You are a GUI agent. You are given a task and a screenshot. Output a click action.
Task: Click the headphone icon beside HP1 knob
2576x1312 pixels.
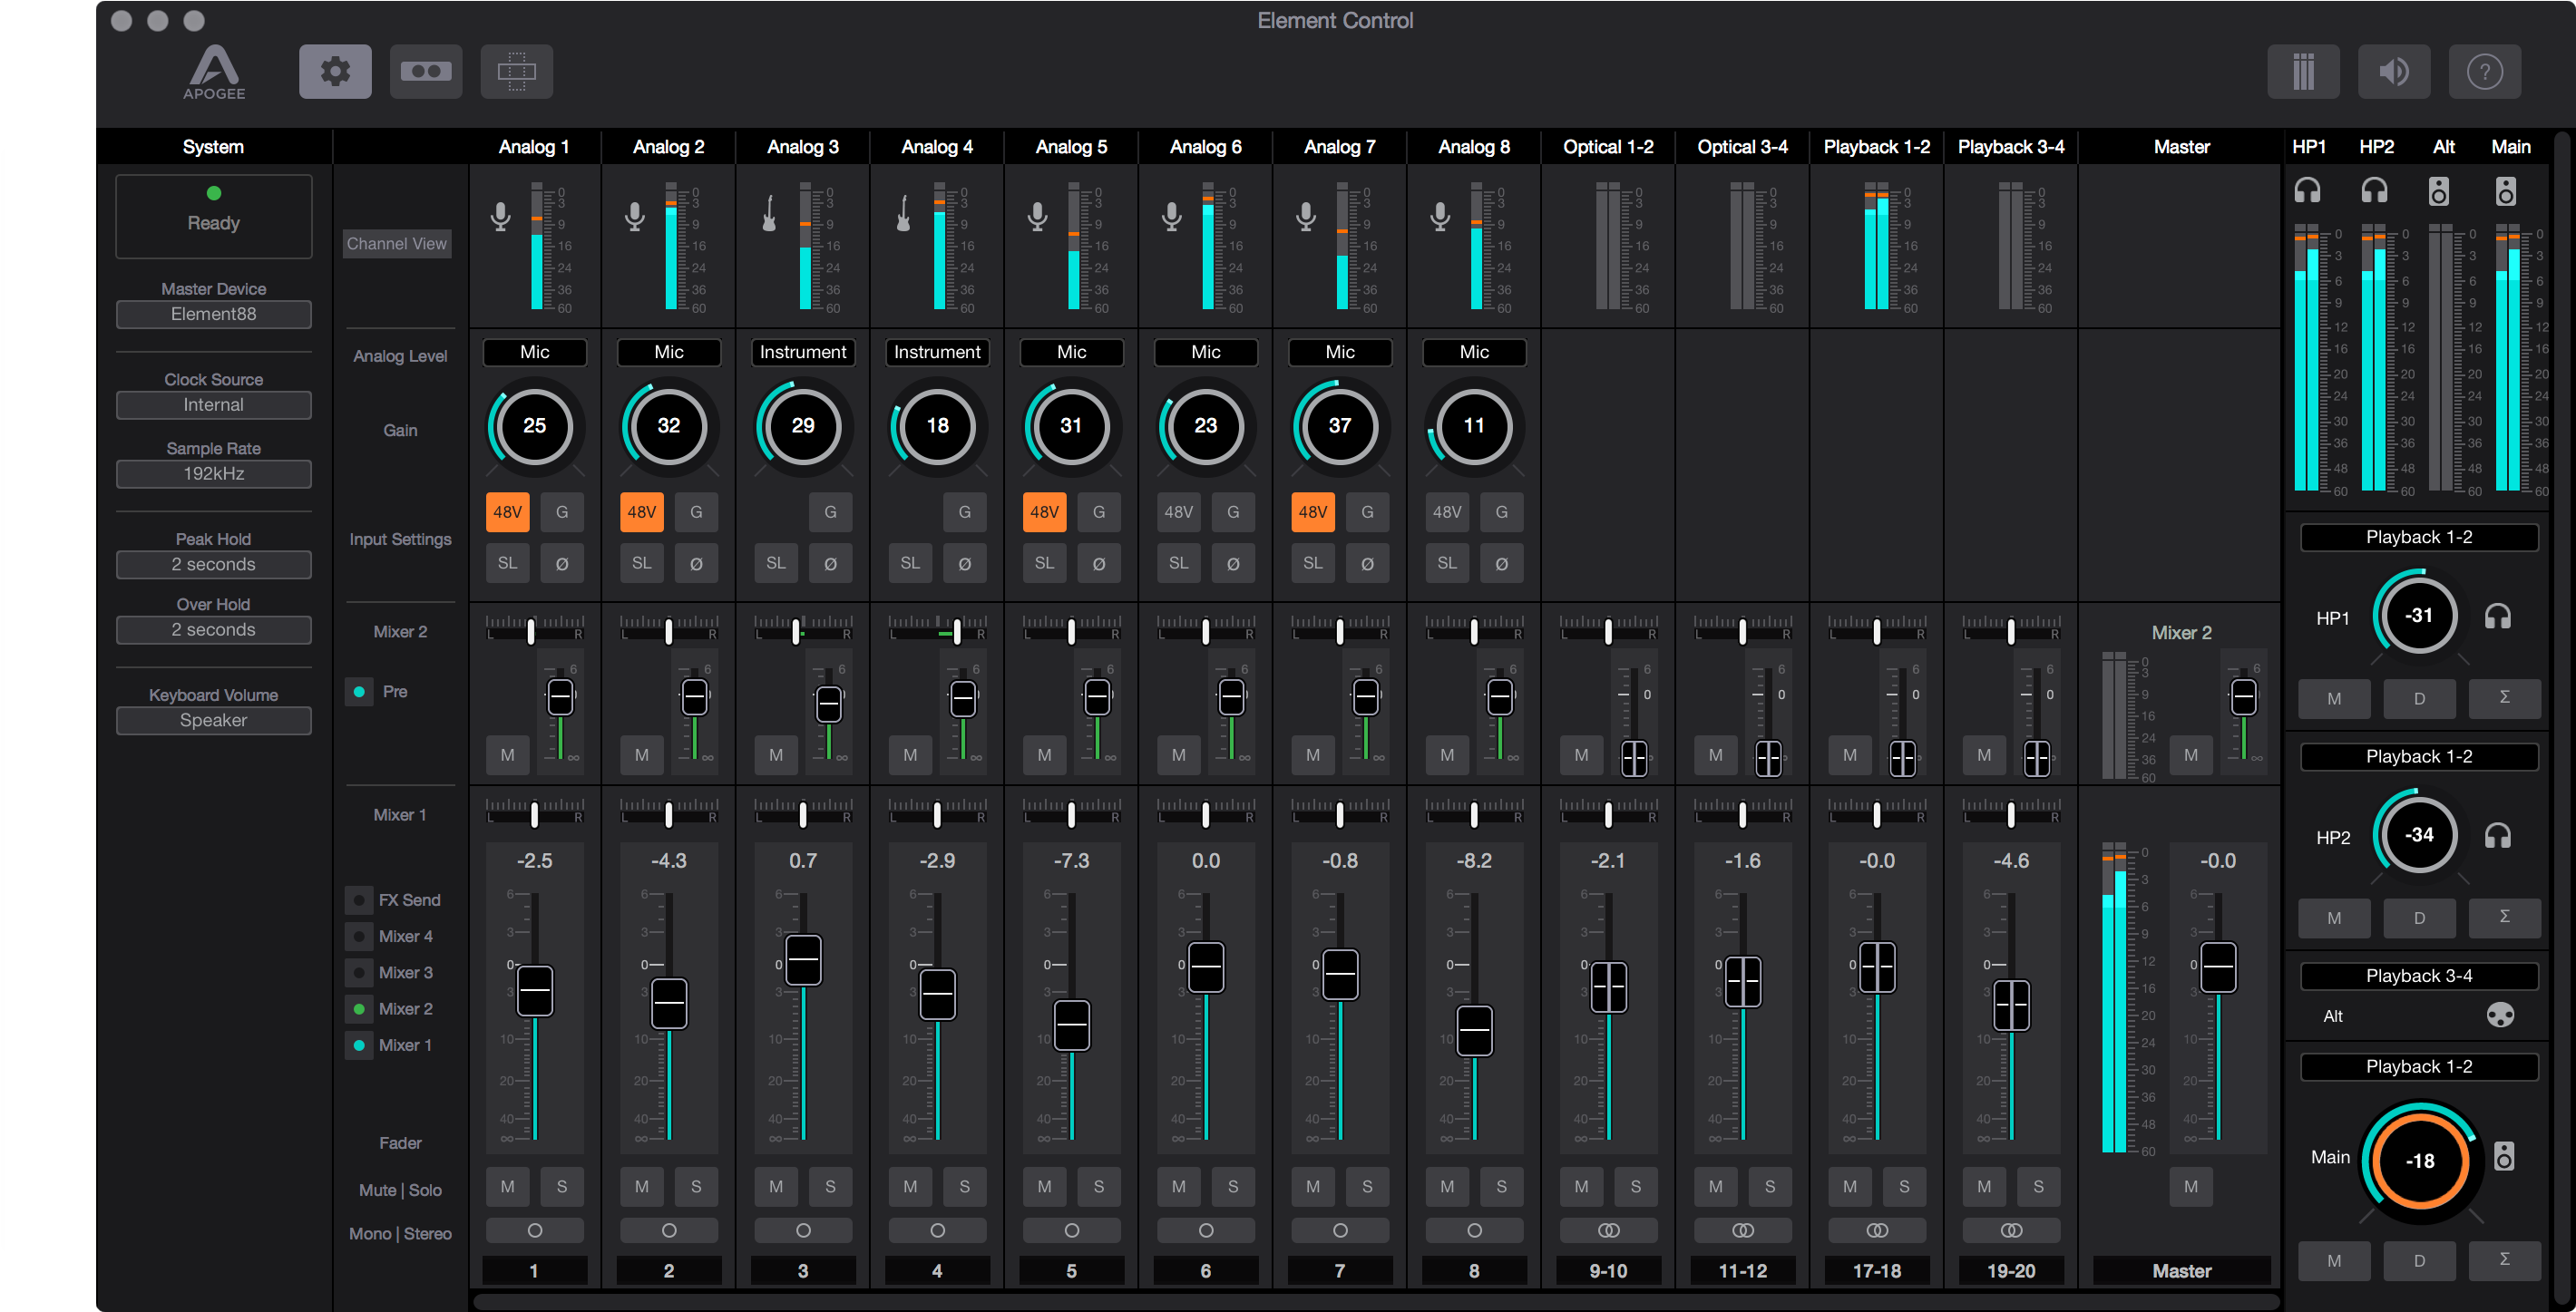coord(2497,617)
